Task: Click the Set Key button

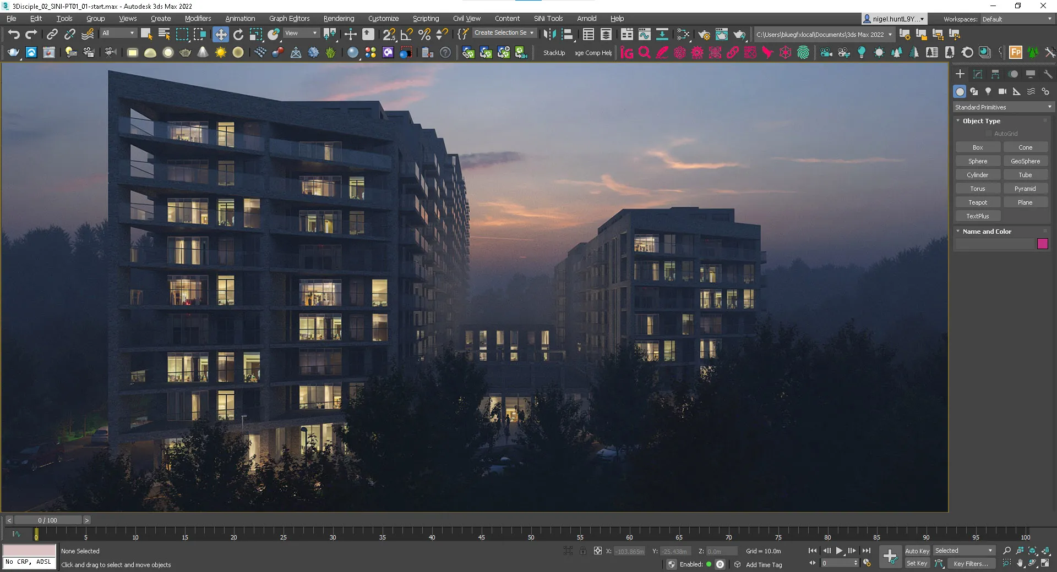Action: click(917, 563)
